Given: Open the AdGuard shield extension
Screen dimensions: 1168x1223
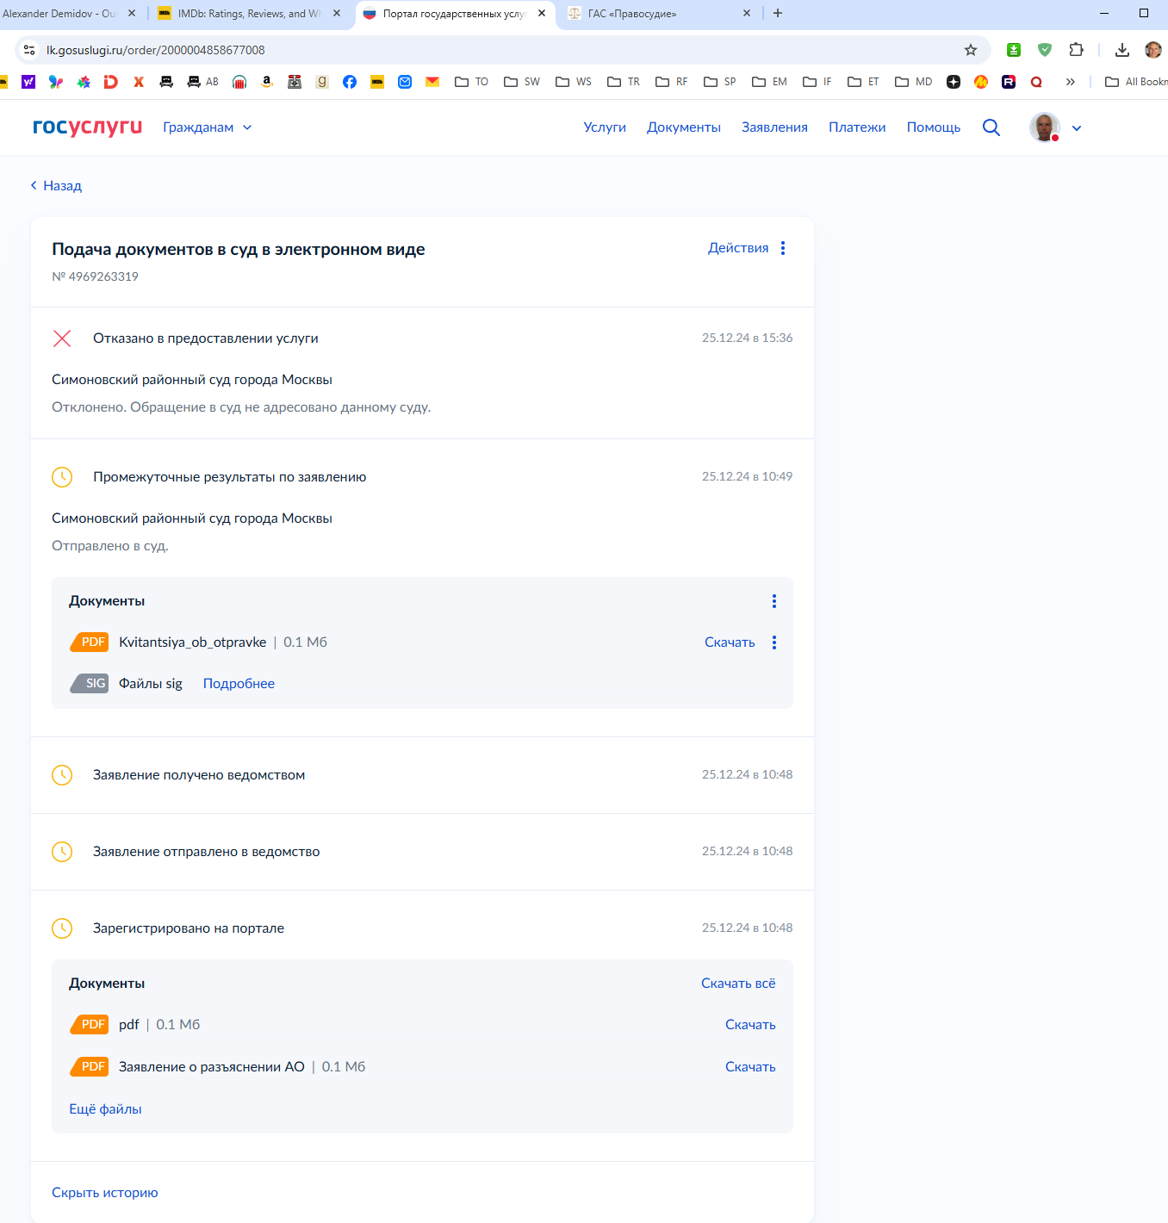Looking at the screenshot, I should [x=1045, y=50].
